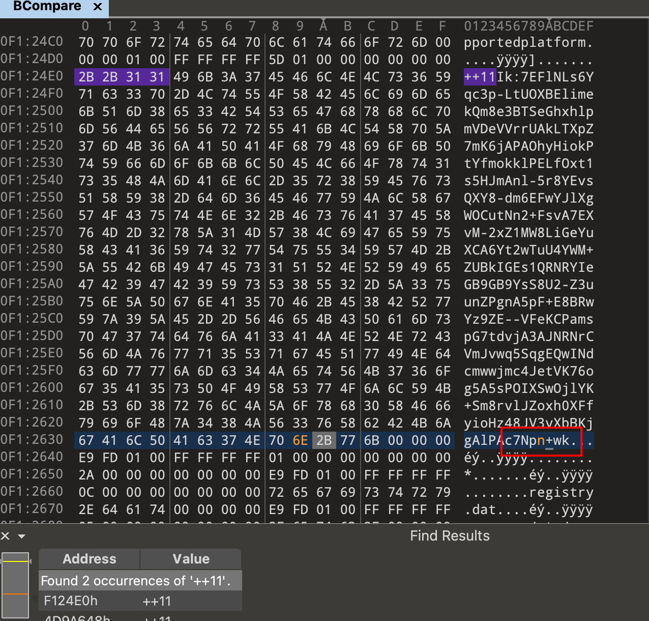Click the orange 6E byte in row 0F1:2630
Screen dimensions: 649x621
tap(300, 440)
